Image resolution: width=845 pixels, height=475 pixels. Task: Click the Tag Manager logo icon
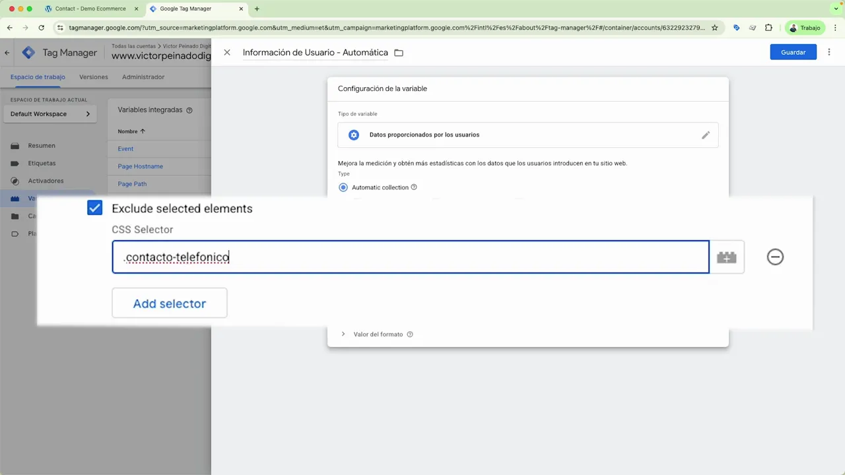tap(28, 52)
